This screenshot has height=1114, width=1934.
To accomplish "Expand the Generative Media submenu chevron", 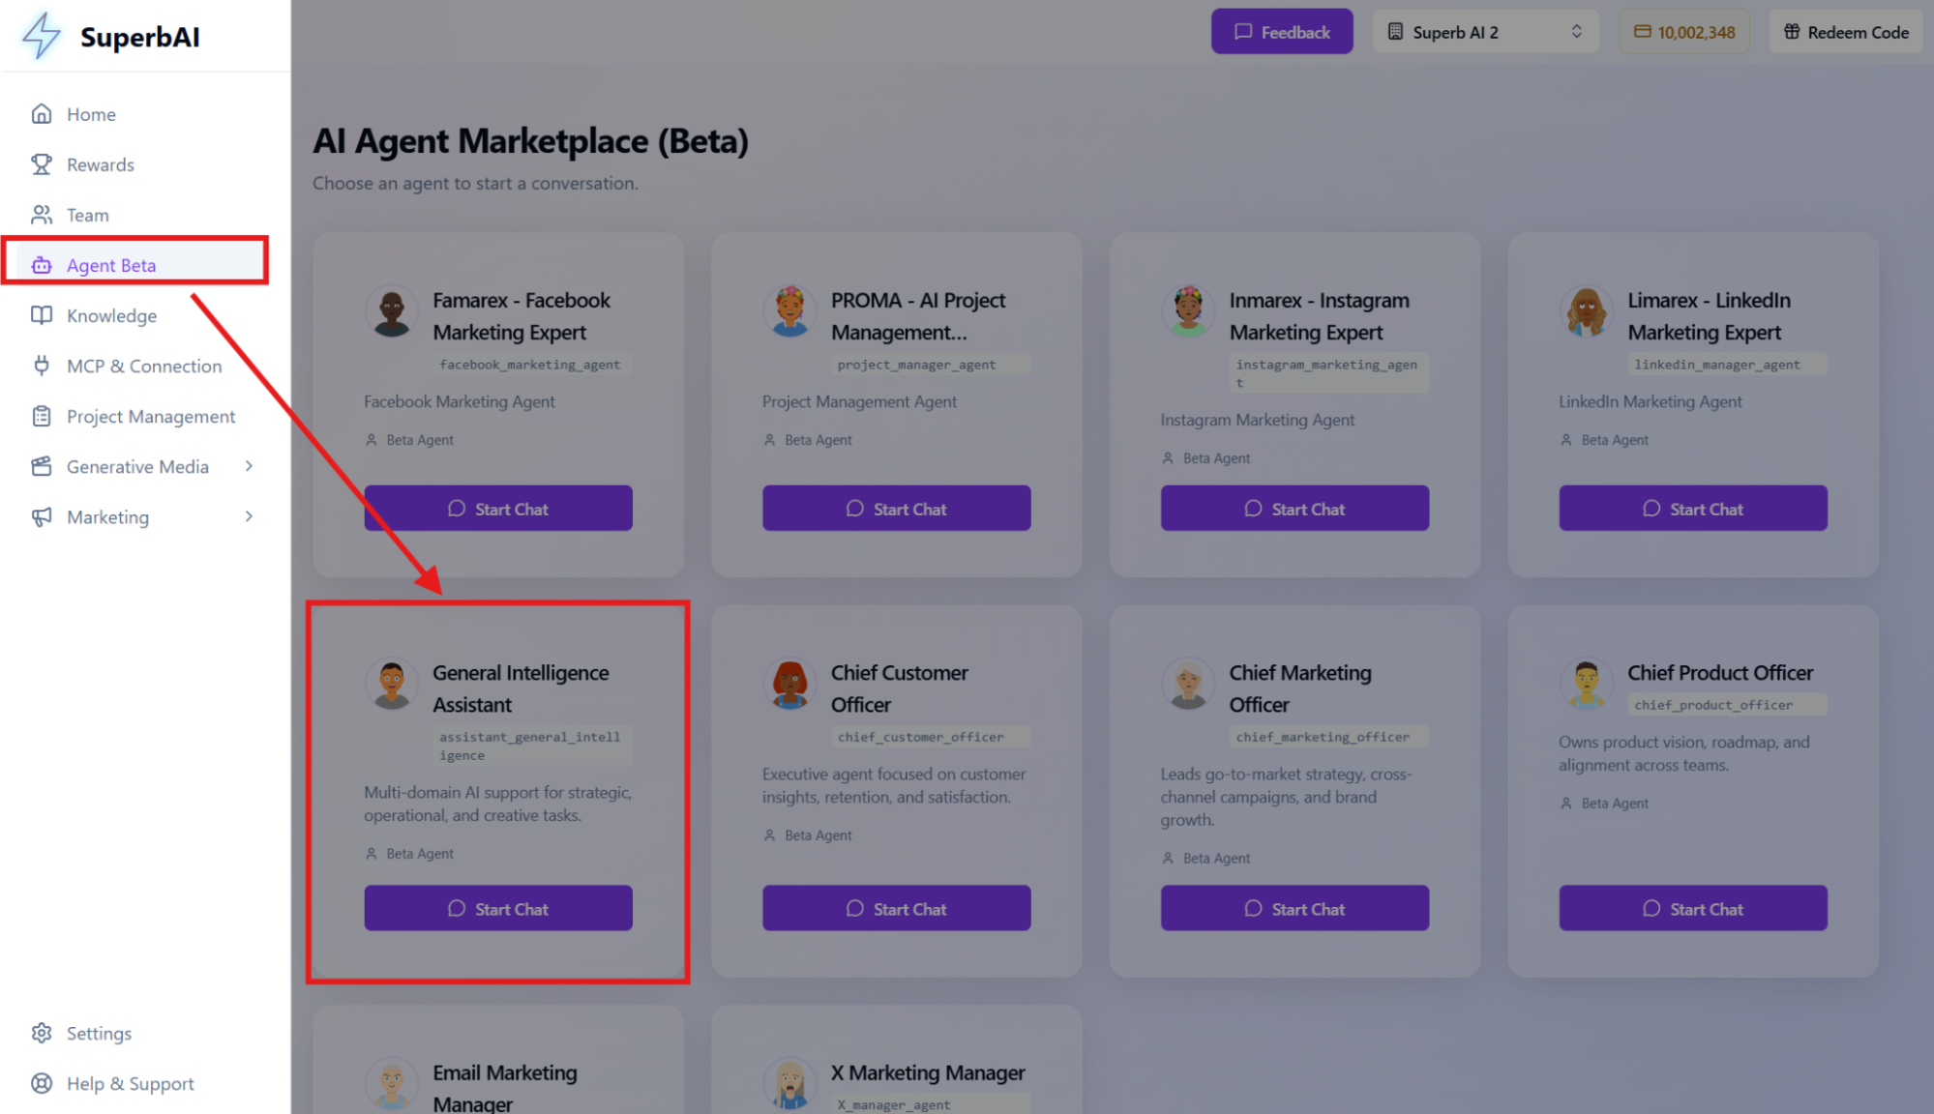I will (249, 466).
